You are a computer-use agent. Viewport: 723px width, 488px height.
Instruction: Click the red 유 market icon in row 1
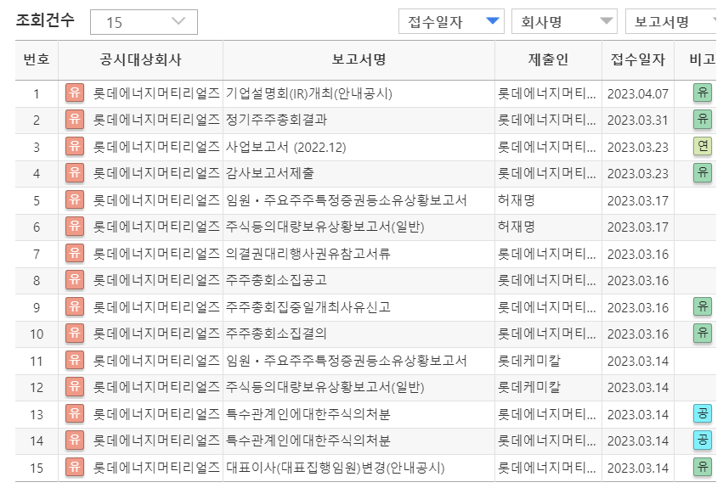[74, 93]
